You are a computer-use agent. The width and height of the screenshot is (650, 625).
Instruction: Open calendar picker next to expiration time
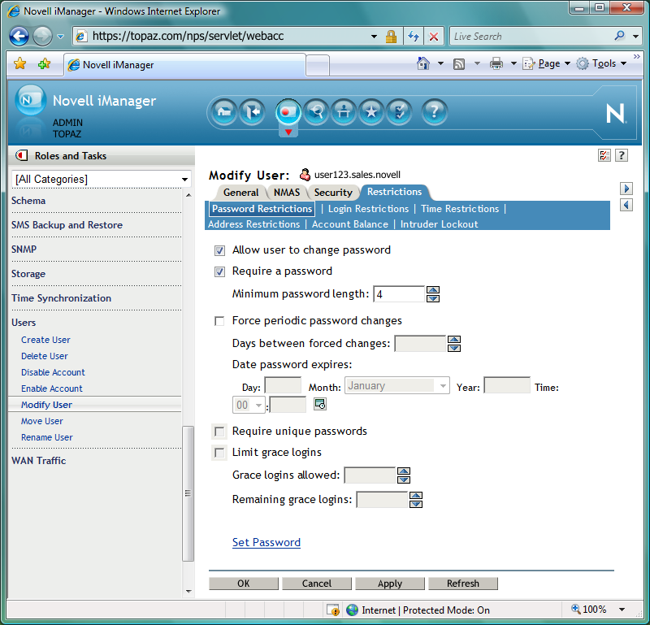319,404
